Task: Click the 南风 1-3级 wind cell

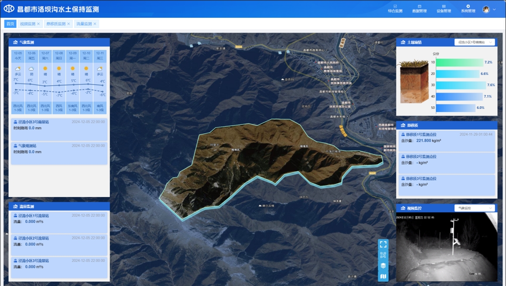Action: tap(100, 108)
